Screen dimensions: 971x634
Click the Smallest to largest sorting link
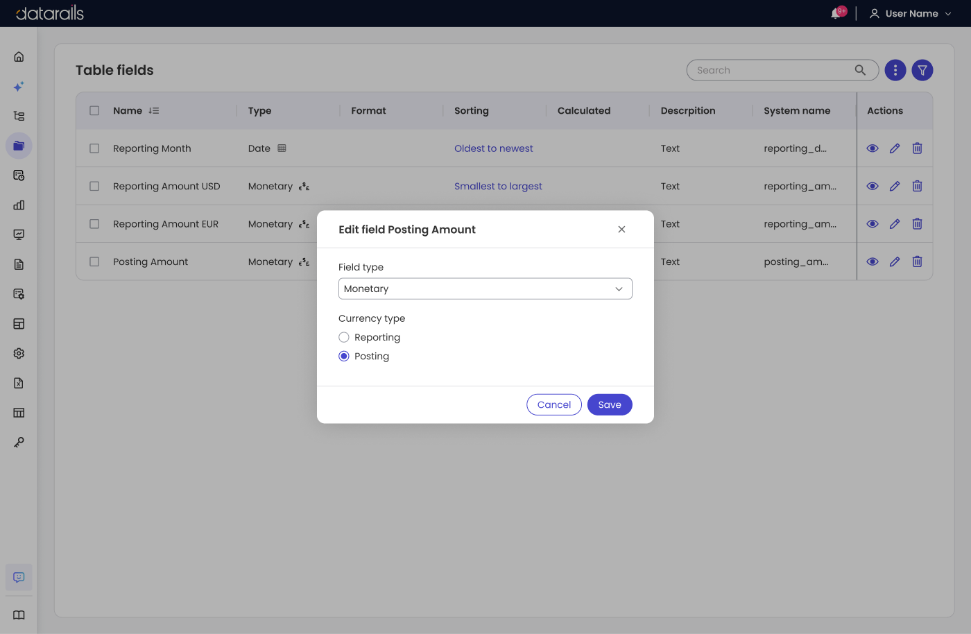[498, 186]
